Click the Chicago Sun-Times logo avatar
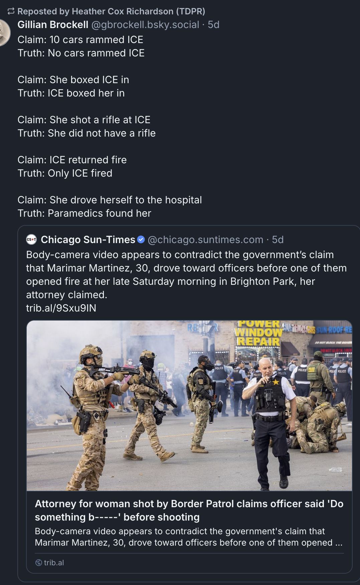This screenshot has width=360, height=585. click(x=31, y=239)
